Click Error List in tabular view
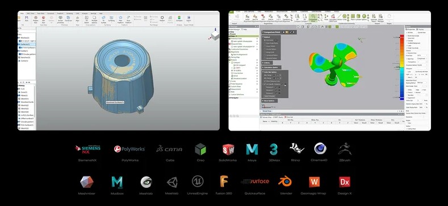 (x=289, y=117)
